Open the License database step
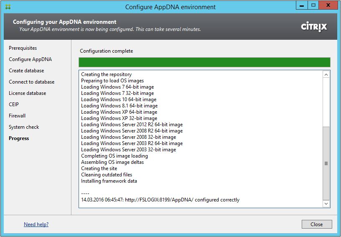This screenshot has height=237, width=341. (x=27, y=93)
